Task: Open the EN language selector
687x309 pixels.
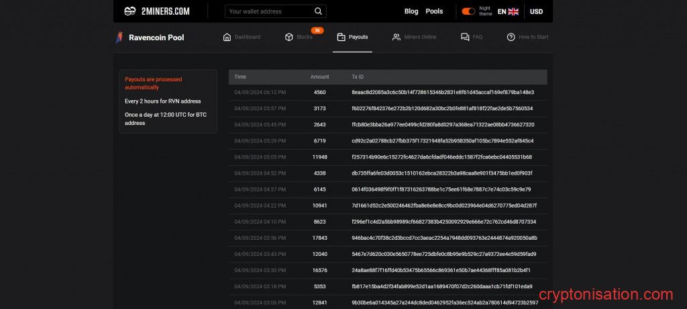Action: 508,11
